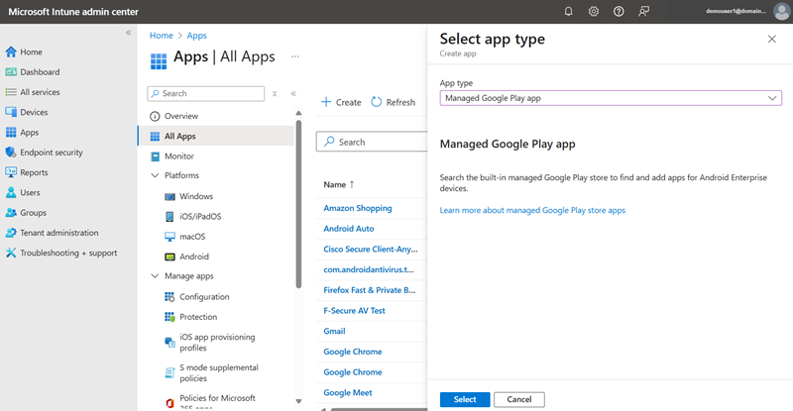The image size is (793, 411).
Task: Open Monitor in Apps menu
Action: coord(179,156)
